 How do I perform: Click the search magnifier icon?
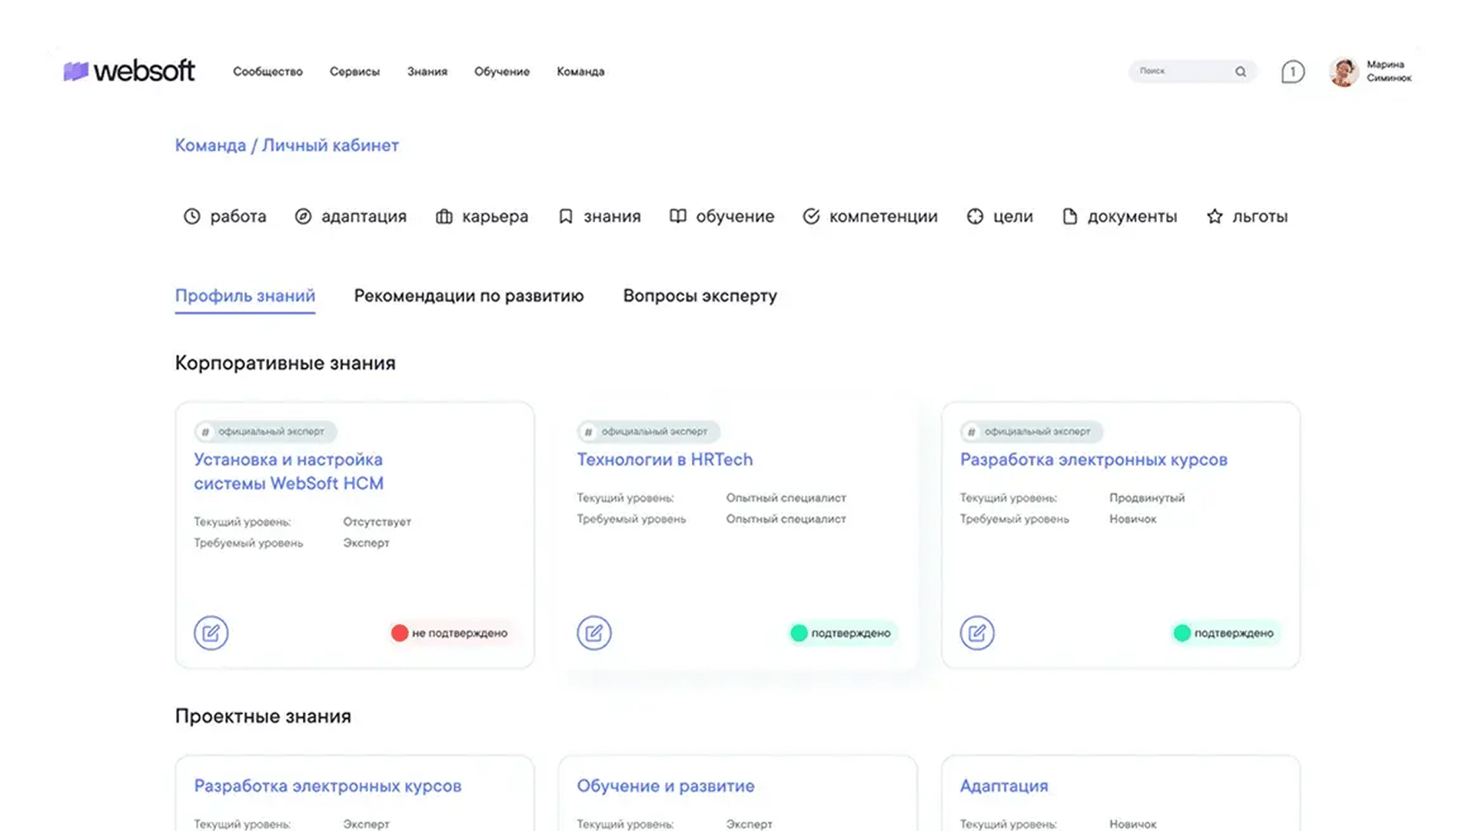(x=1240, y=71)
